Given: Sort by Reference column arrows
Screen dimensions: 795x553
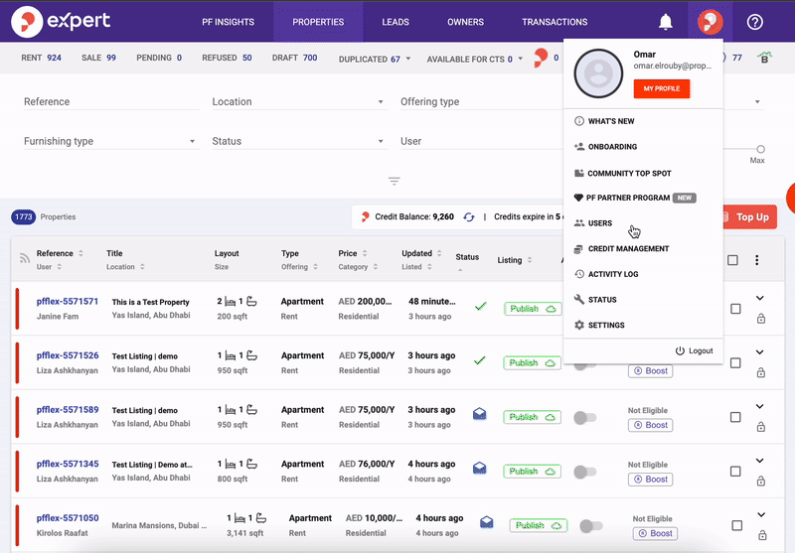Looking at the screenshot, I should [x=80, y=253].
